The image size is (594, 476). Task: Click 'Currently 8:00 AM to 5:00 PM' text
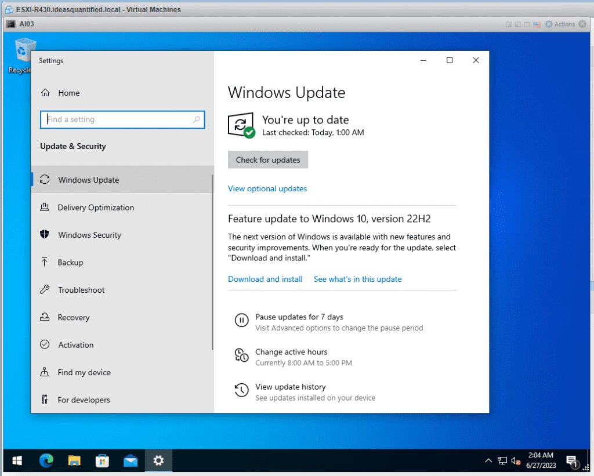tap(303, 363)
